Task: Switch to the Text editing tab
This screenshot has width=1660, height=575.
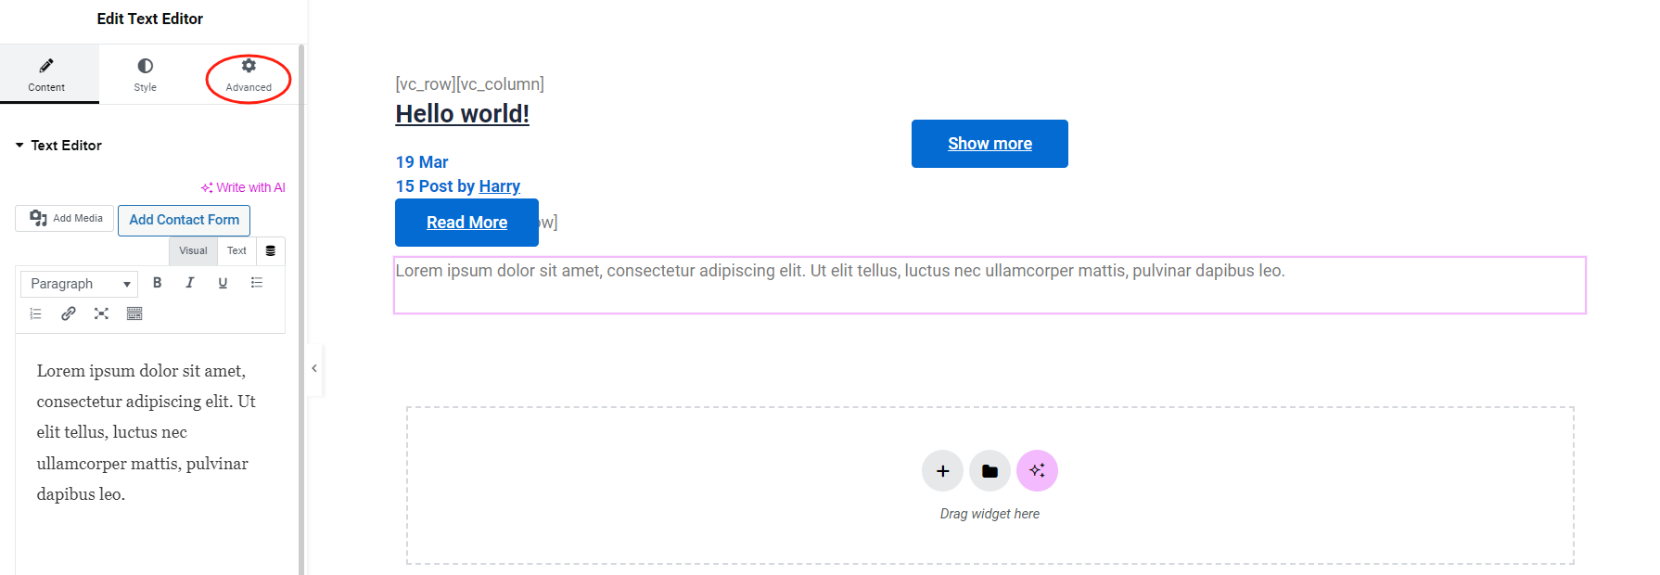Action: [x=236, y=250]
